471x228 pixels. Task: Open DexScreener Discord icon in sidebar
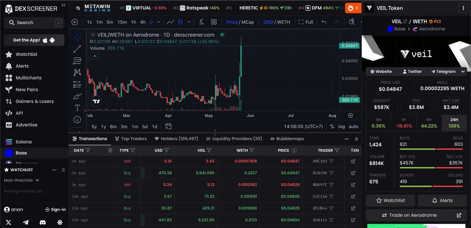point(42,222)
